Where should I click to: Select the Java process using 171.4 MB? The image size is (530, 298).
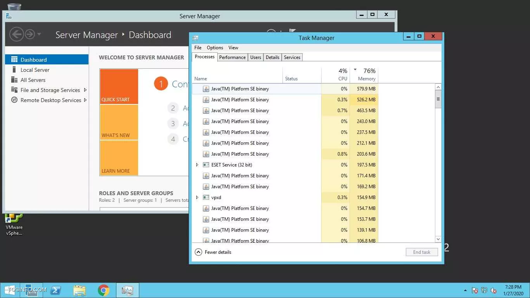tap(285, 176)
